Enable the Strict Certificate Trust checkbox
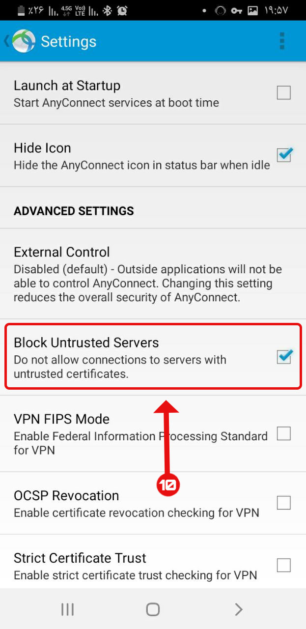The width and height of the screenshot is (306, 629). click(284, 565)
